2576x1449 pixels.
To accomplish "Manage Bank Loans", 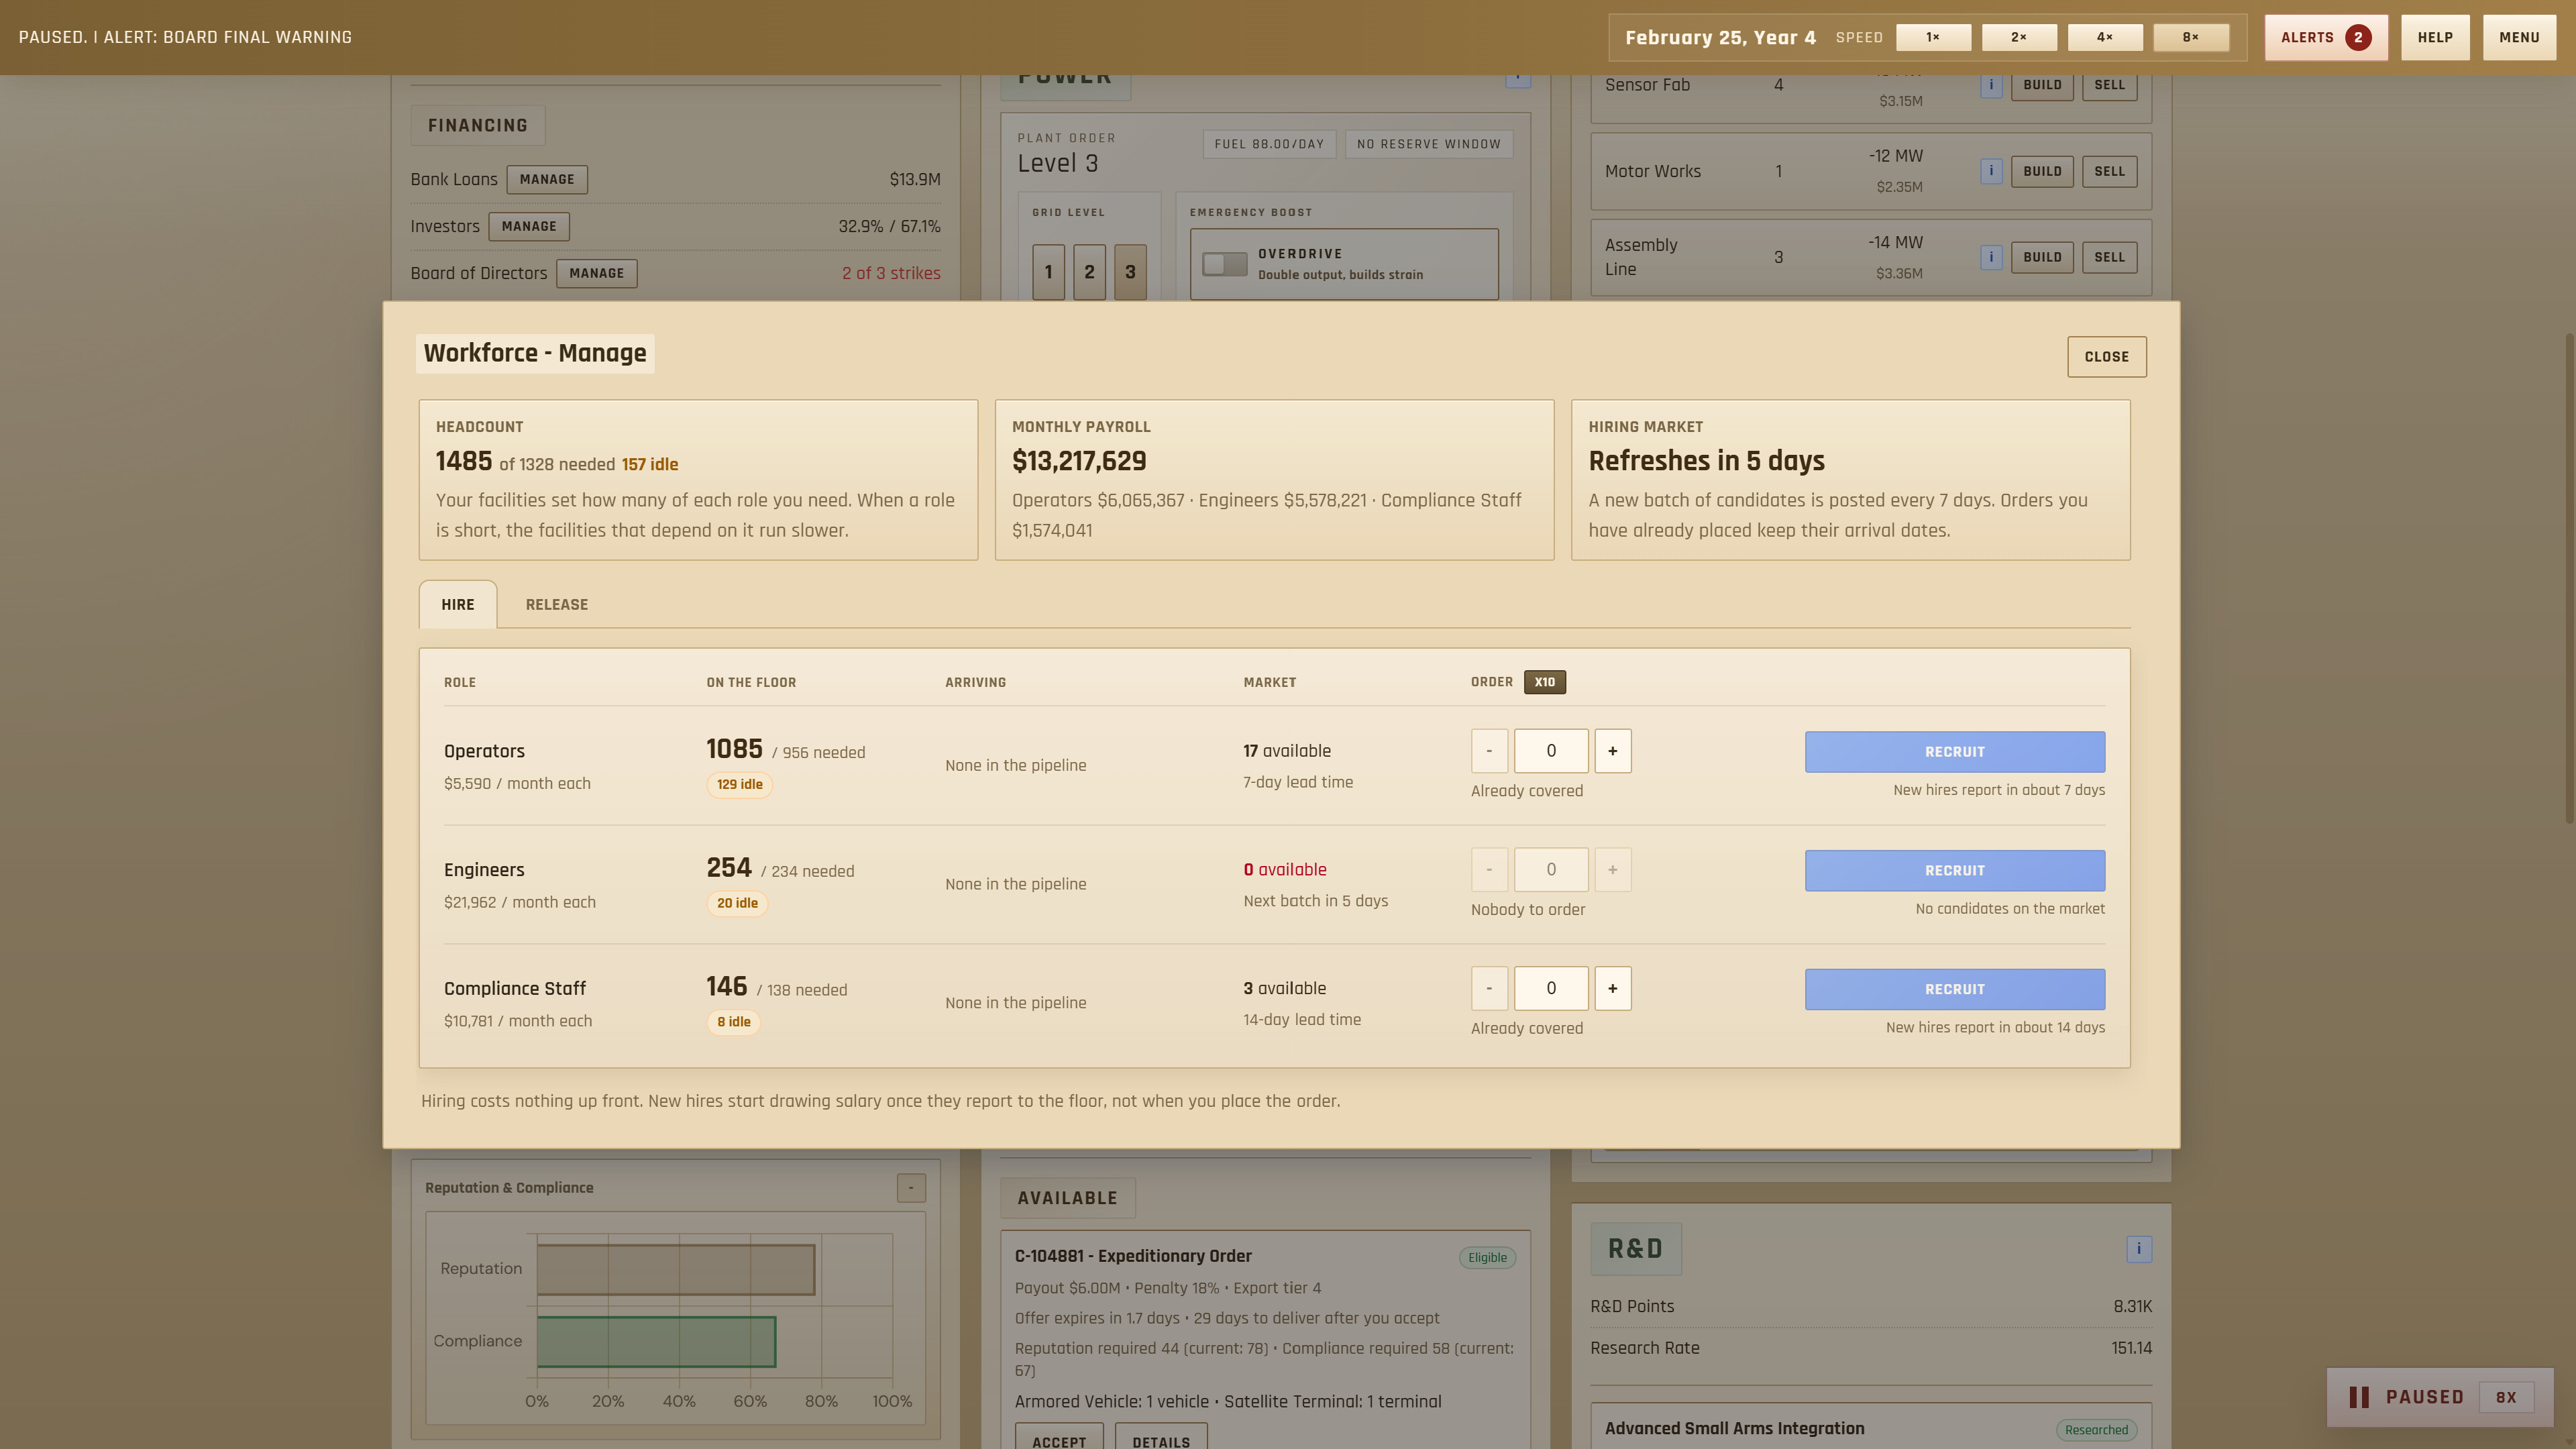I will 547,180.
